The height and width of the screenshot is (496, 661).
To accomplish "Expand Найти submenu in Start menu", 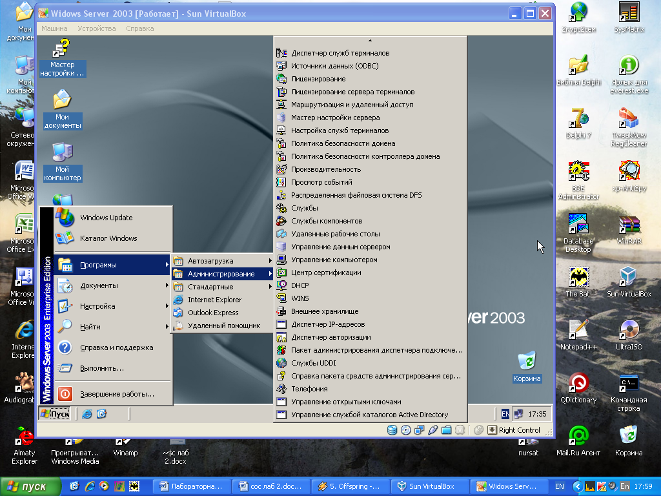I will tap(113, 327).
